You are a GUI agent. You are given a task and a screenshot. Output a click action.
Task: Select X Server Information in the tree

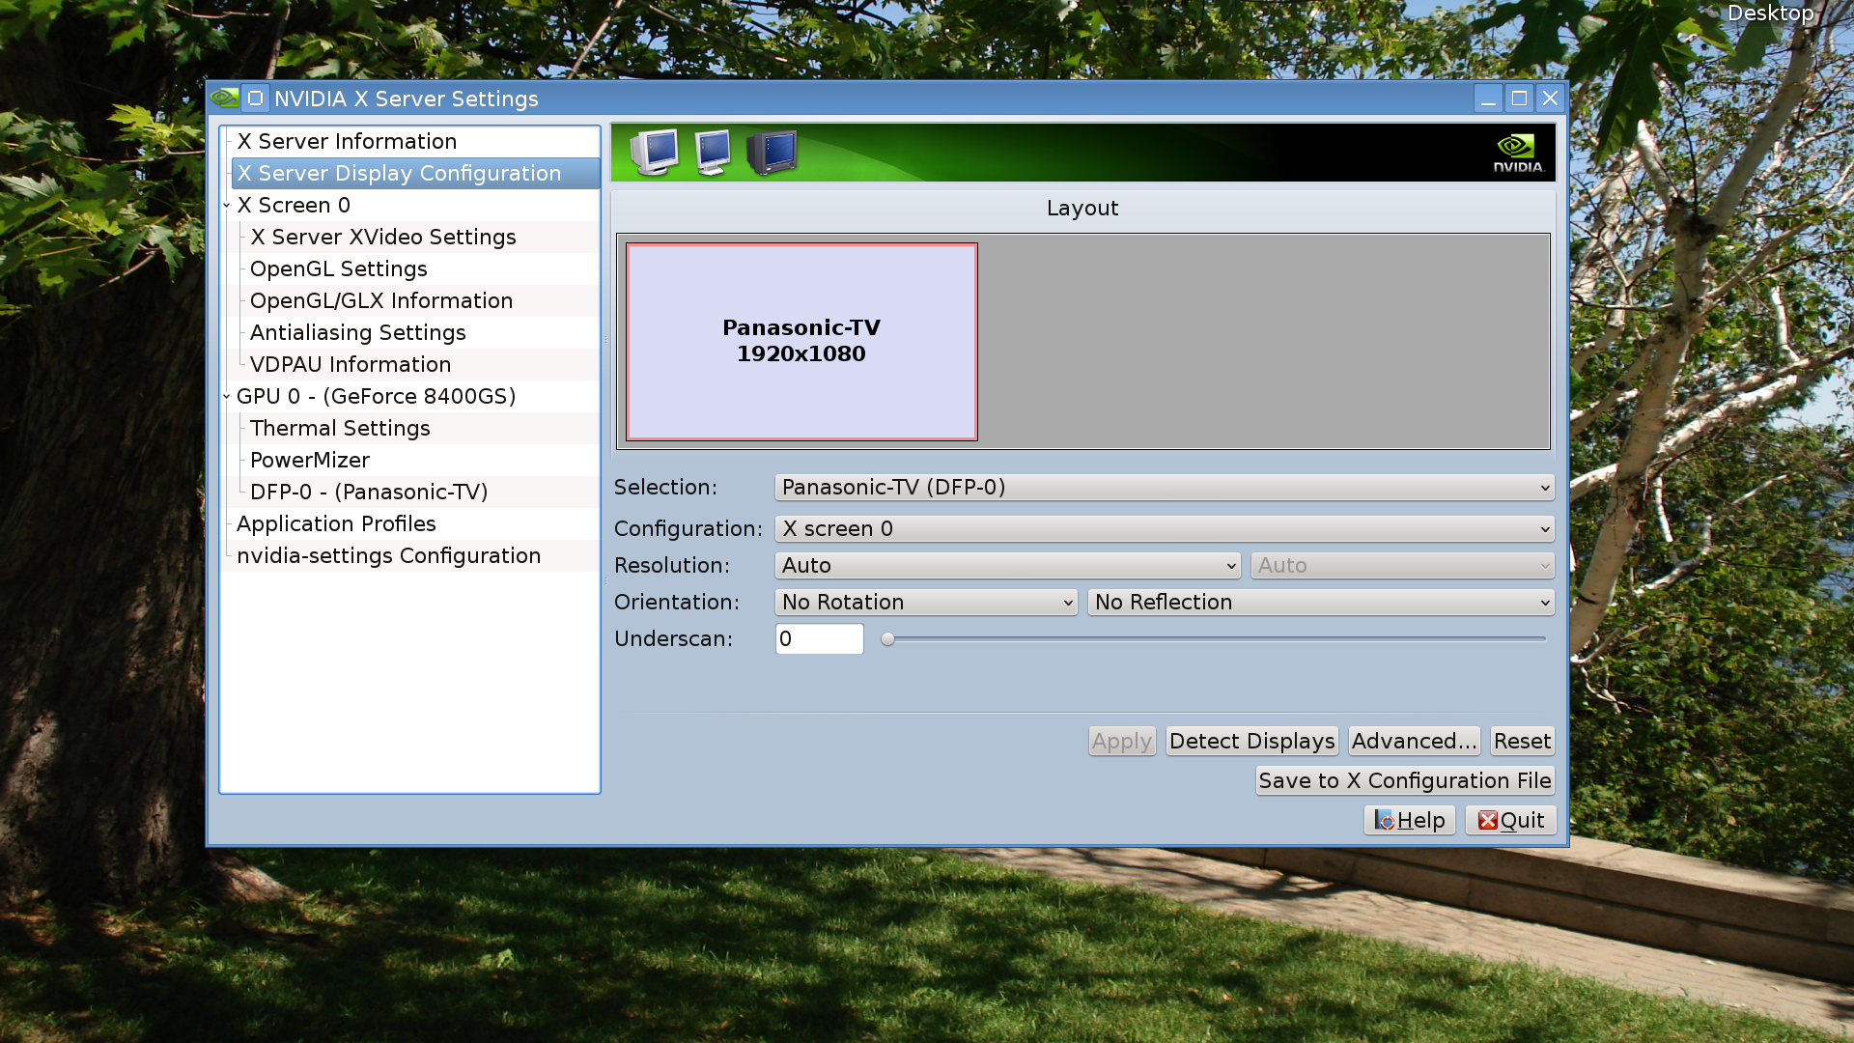(x=347, y=142)
